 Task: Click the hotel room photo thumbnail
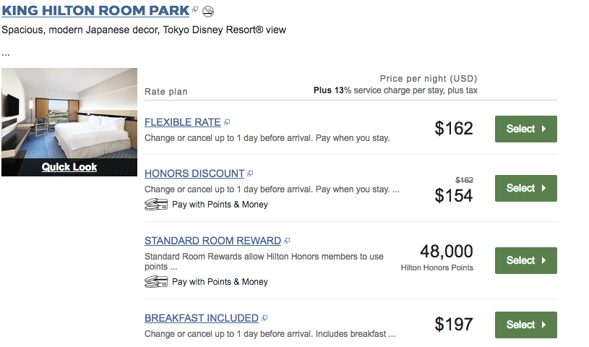click(69, 112)
